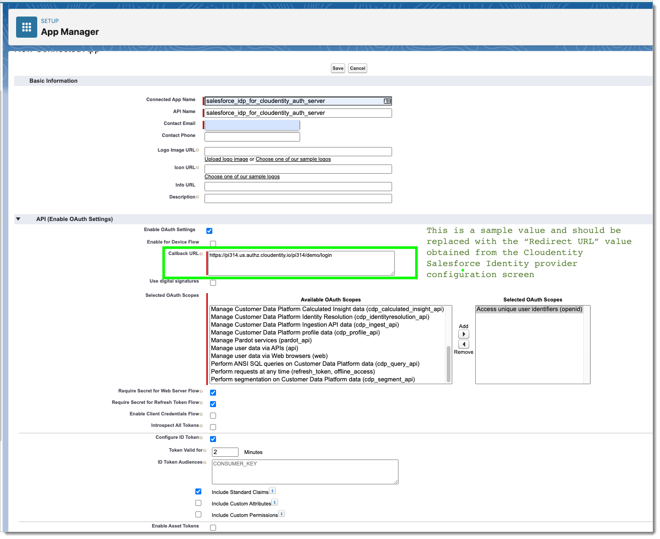Click the contact card icon in Connected App Name
Image resolution: width=660 pixels, height=539 pixels.
pyautogui.click(x=387, y=101)
